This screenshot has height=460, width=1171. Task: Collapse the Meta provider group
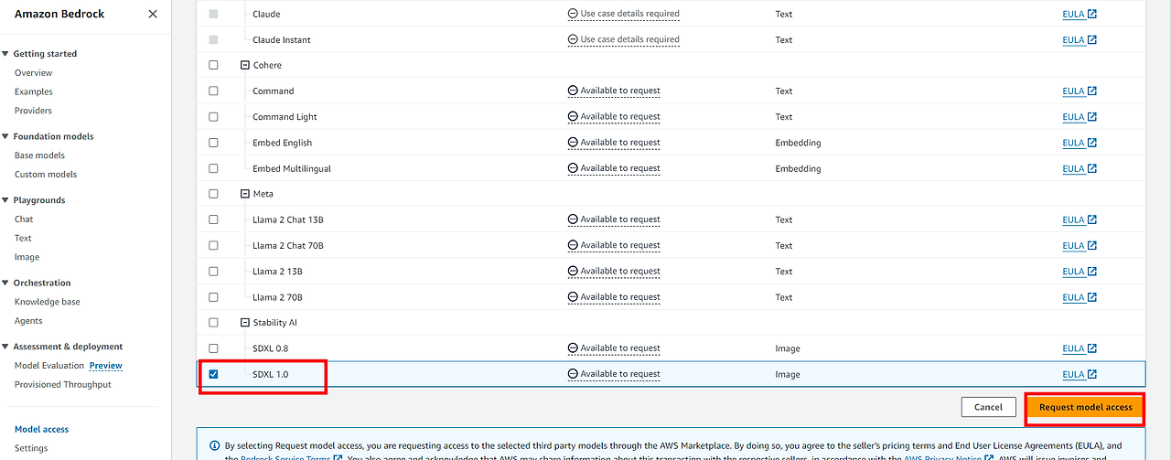[x=244, y=194]
